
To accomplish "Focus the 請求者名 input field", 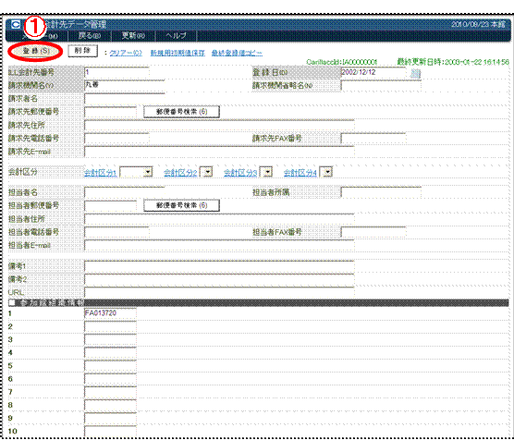I will coord(125,98).
